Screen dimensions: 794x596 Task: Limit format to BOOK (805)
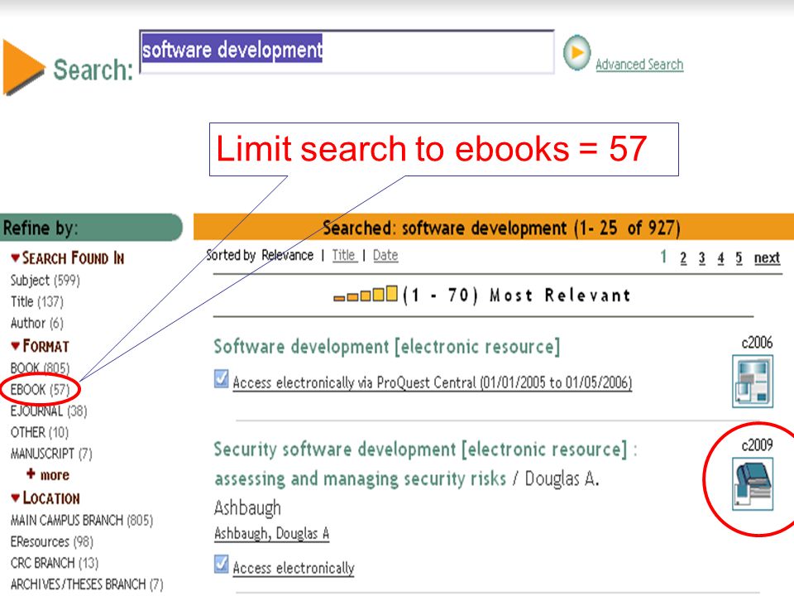pyautogui.click(x=40, y=368)
